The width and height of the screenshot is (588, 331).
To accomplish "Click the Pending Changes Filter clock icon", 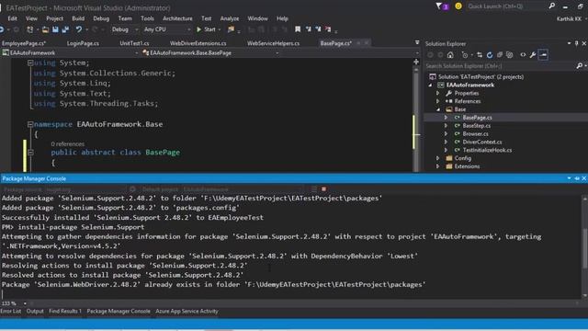I will pyautogui.click(x=465, y=55).
